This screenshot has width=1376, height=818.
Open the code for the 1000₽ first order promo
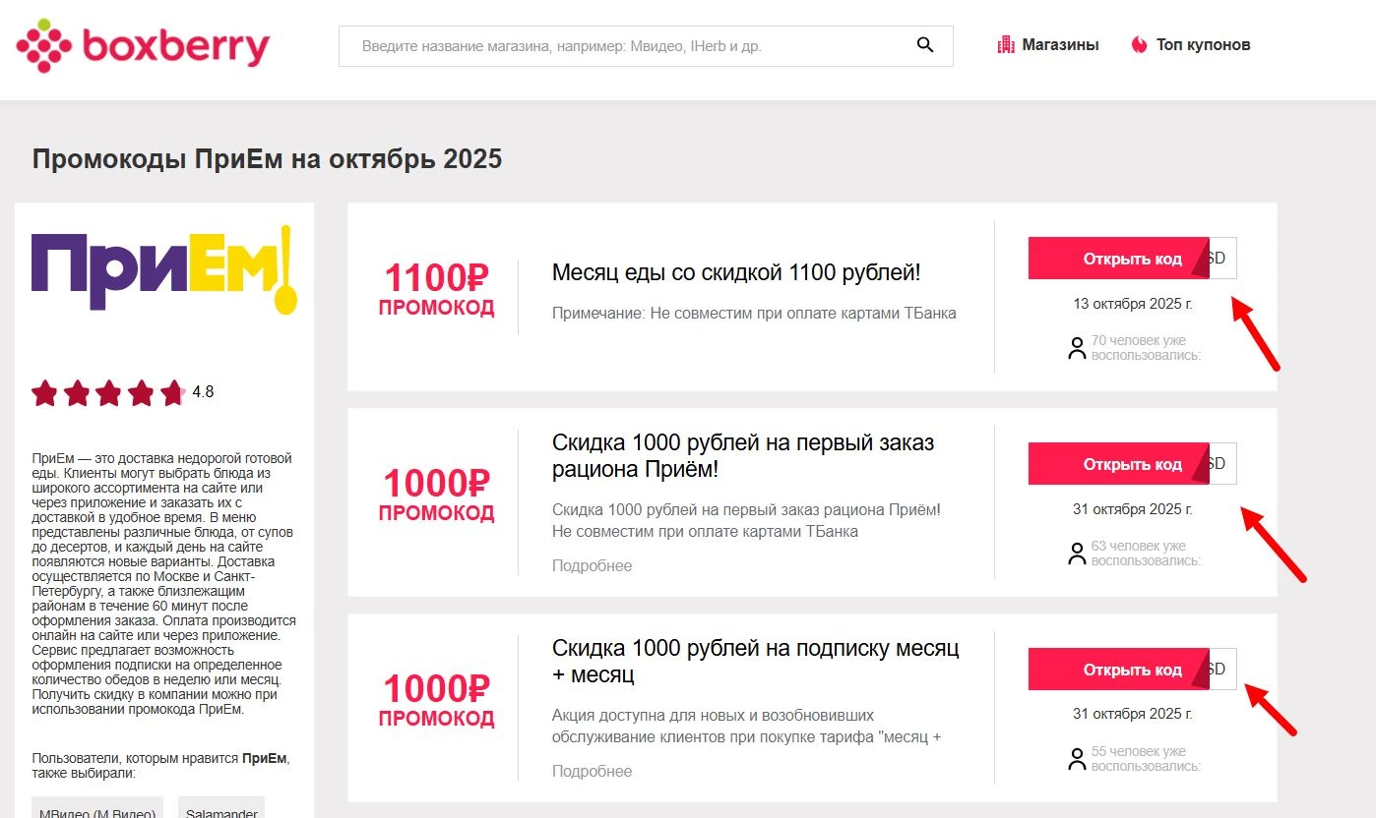[1132, 463]
